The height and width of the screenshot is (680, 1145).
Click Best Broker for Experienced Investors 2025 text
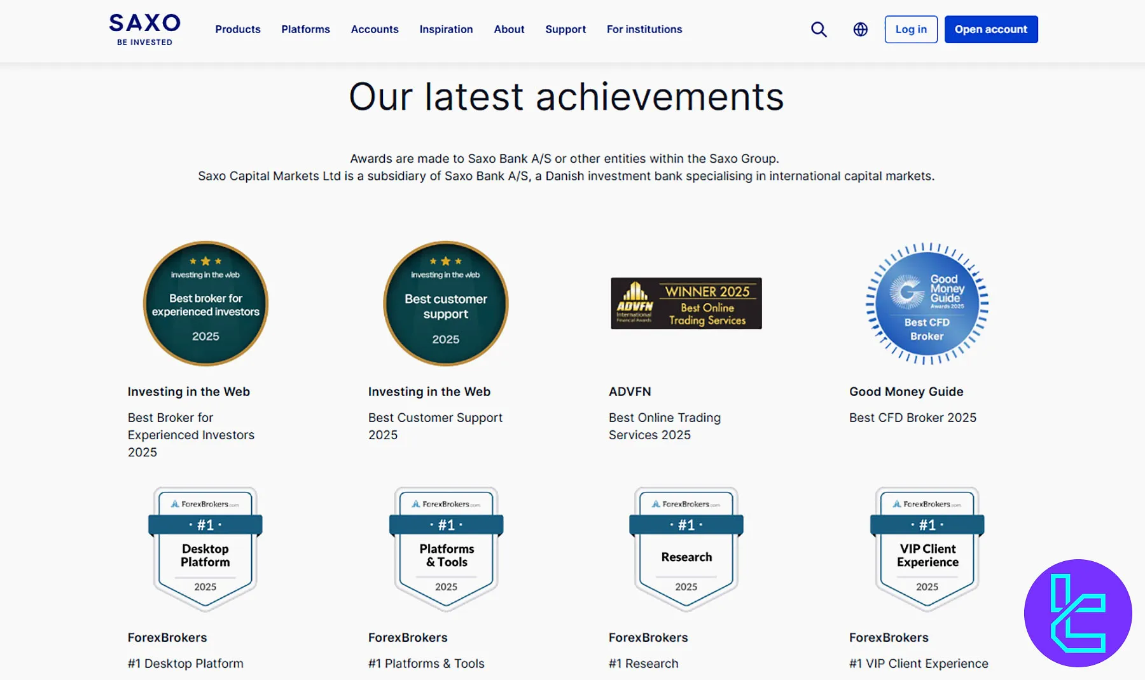(x=191, y=435)
